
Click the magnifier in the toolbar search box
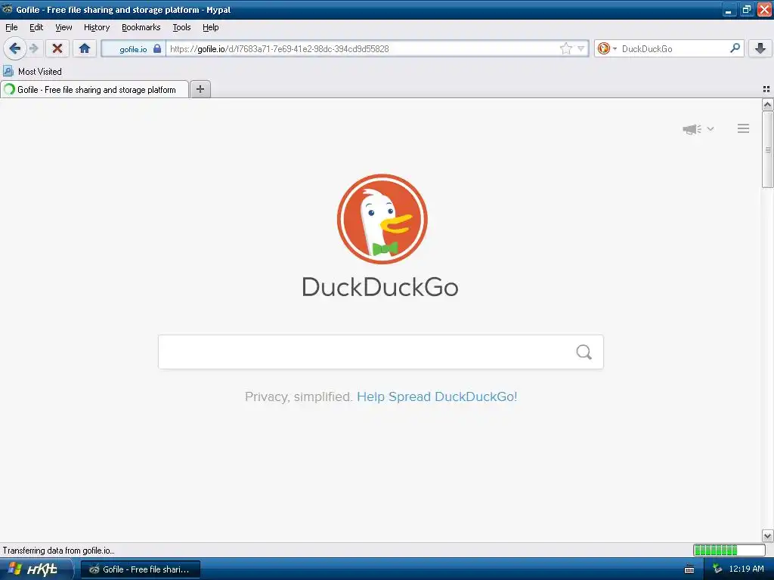[x=735, y=48]
